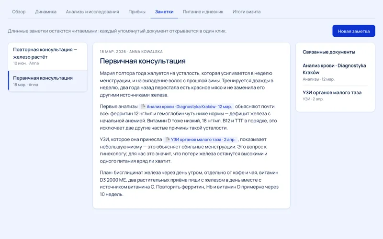The height and width of the screenshot is (239, 383).
Task: Open inline link Анализ крови Diagnostyka Kraków 12 мар.
Action: pyautogui.click(x=186, y=107)
